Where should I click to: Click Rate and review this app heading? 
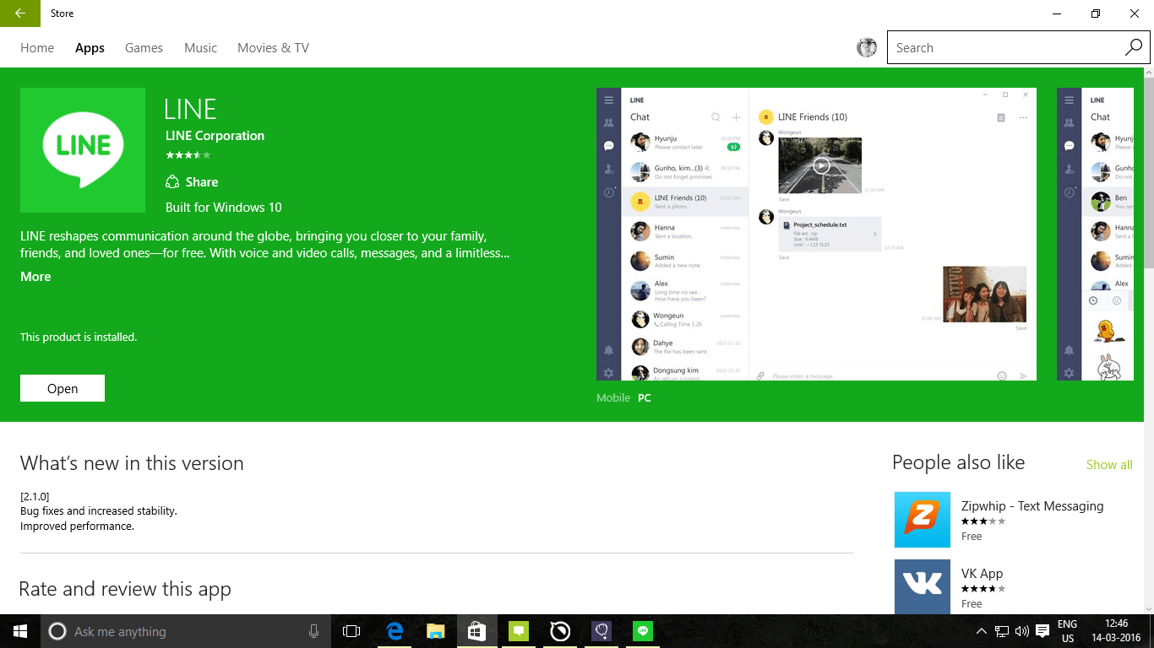[125, 589]
